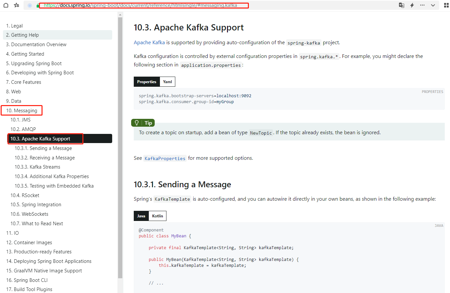450x293 pixels.
Task: Open 13. Production-ready Features in sidebar
Action: coord(39,252)
